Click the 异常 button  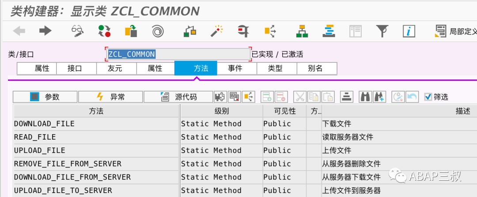point(110,97)
